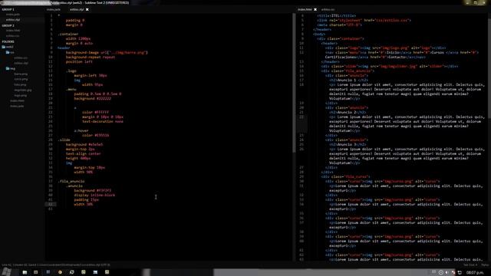The image size is (491, 276).
Task: Click the left pane vertical scrollbar
Action: click(x=294, y=83)
